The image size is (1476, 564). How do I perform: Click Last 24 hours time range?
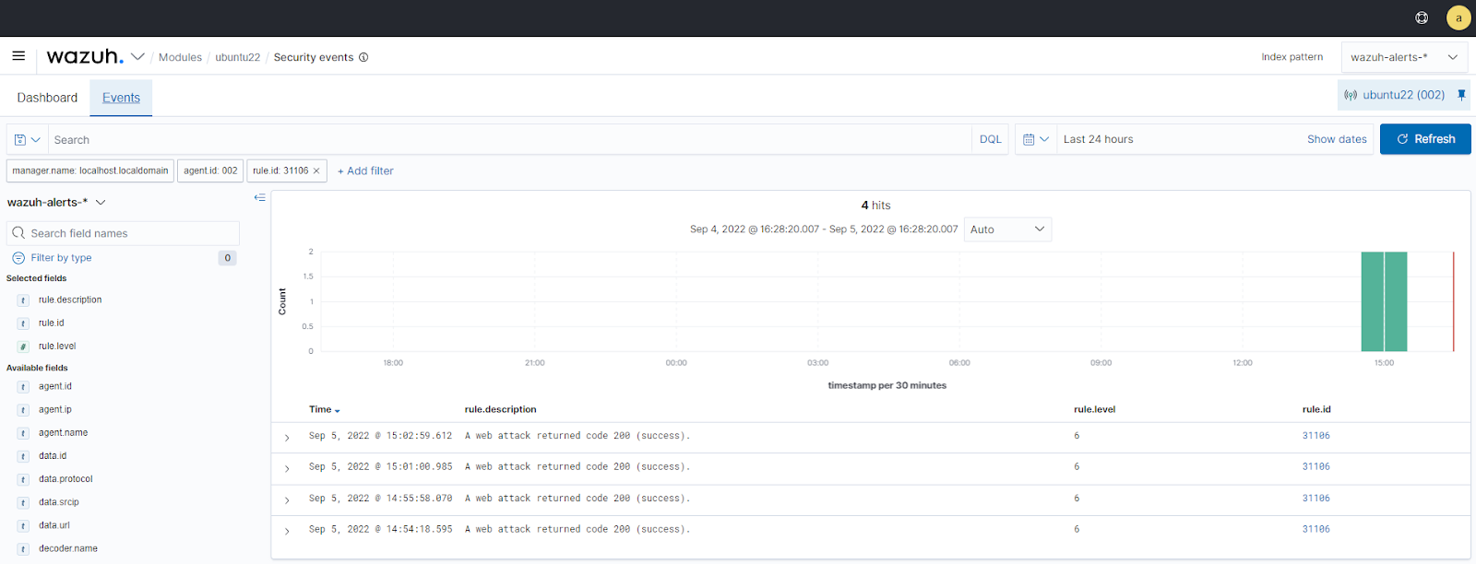(x=1098, y=139)
